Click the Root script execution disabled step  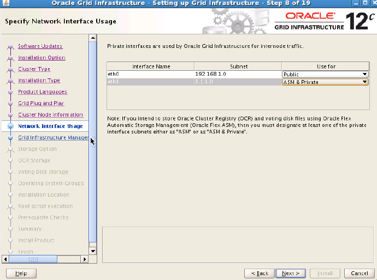[x=45, y=206]
